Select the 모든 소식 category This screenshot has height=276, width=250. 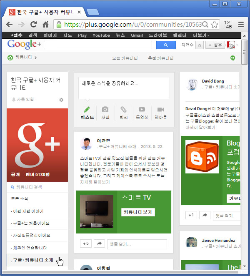pyautogui.click(x=37, y=199)
